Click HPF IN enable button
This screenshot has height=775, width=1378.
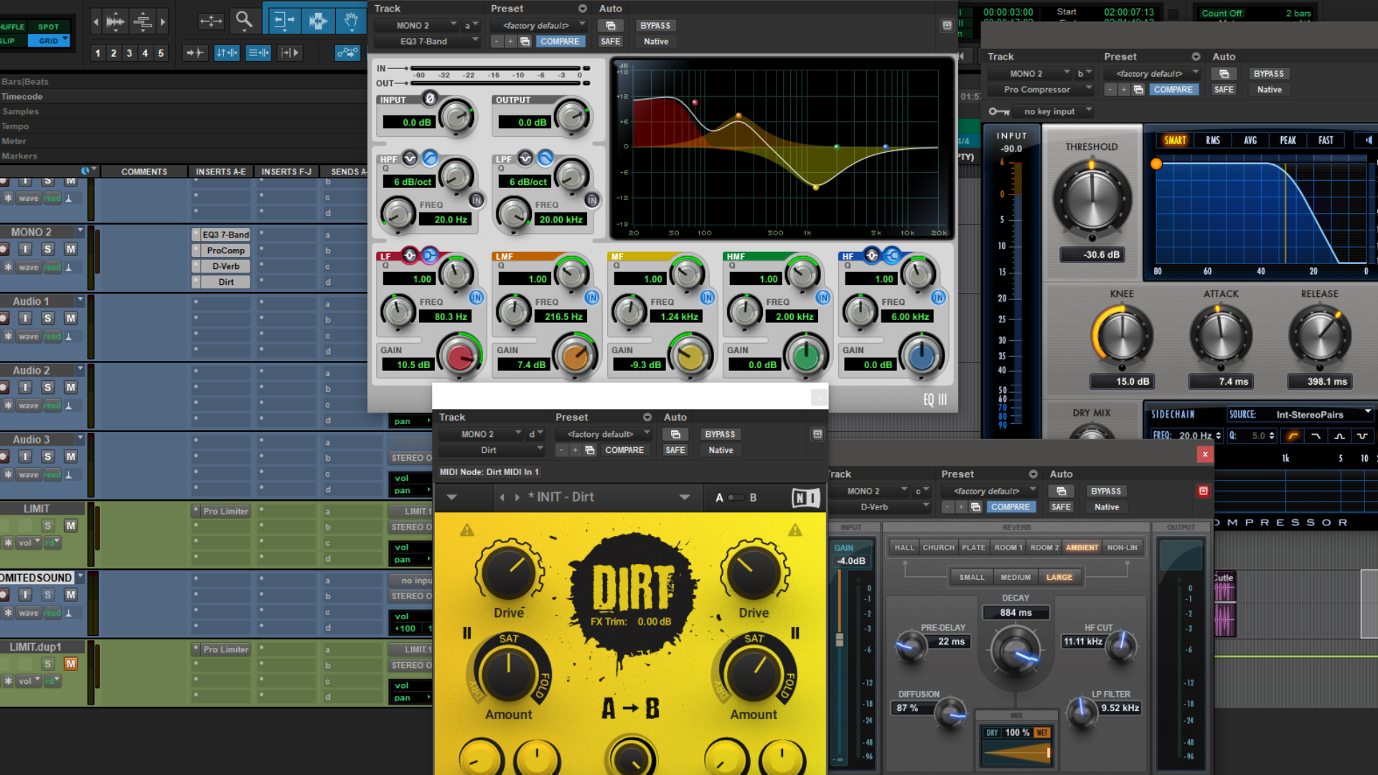477,200
